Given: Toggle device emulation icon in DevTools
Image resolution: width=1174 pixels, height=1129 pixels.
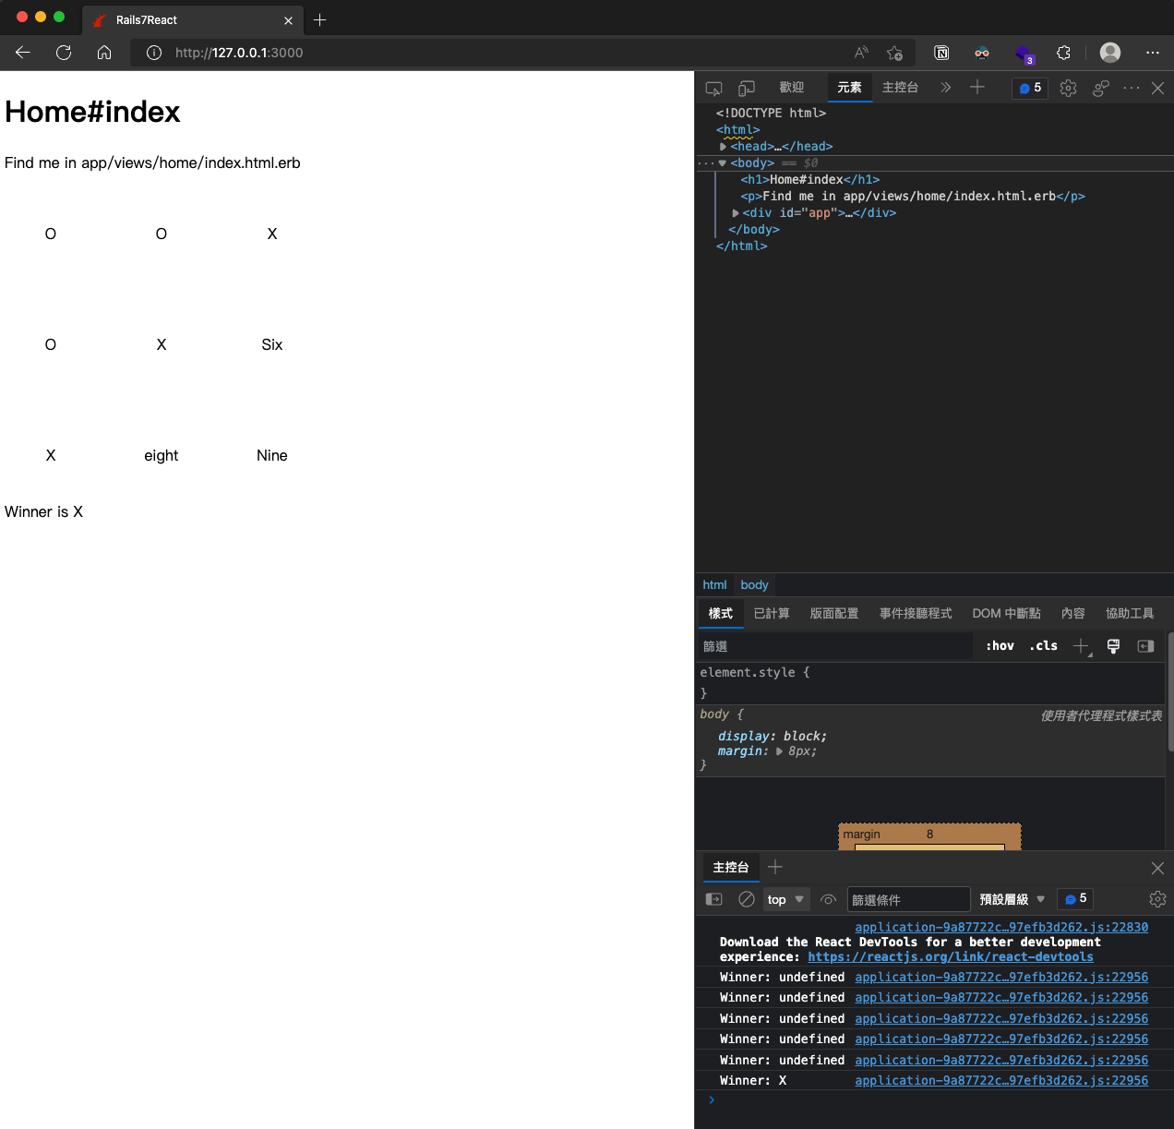Looking at the screenshot, I should [x=747, y=88].
